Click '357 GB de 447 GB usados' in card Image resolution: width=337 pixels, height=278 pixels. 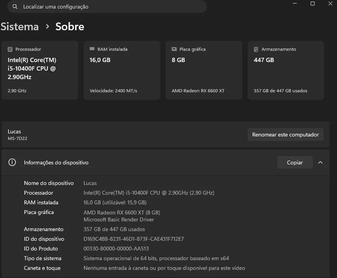(x=281, y=91)
